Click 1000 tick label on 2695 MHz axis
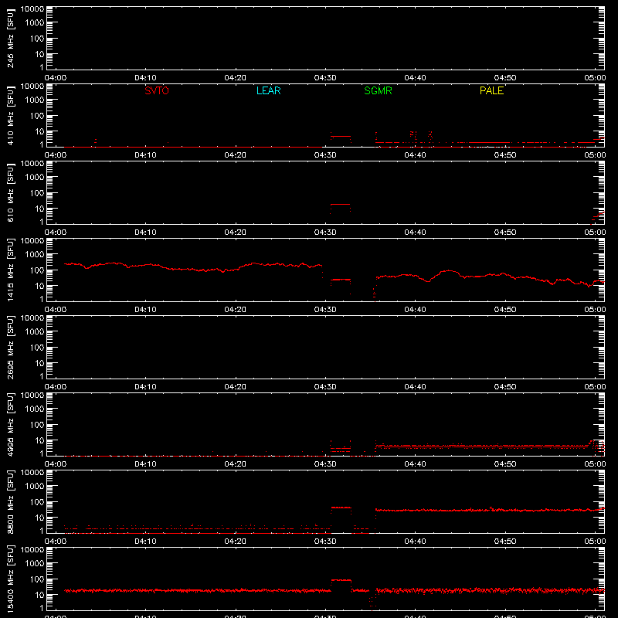 pyautogui.click(x=35, y=332)
